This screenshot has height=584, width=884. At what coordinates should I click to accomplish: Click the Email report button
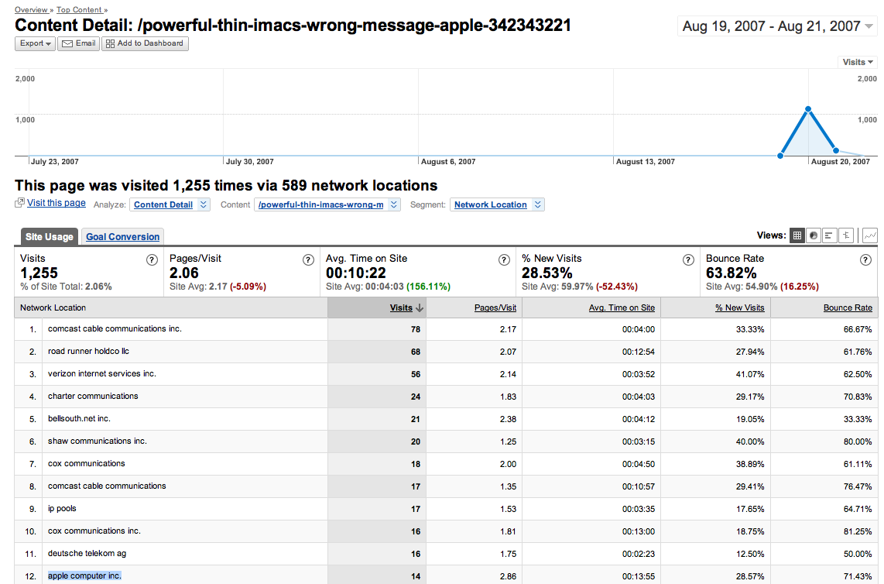coord(79,43)
